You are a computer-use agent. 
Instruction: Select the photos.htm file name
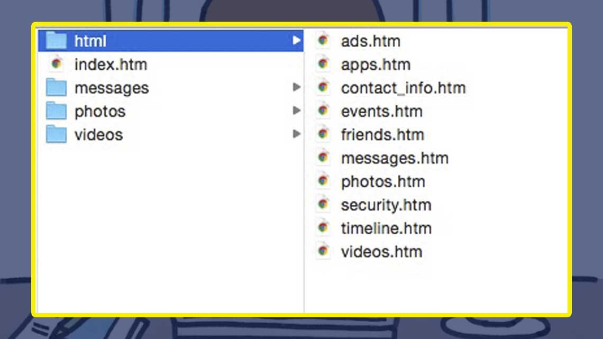(383, 181)
